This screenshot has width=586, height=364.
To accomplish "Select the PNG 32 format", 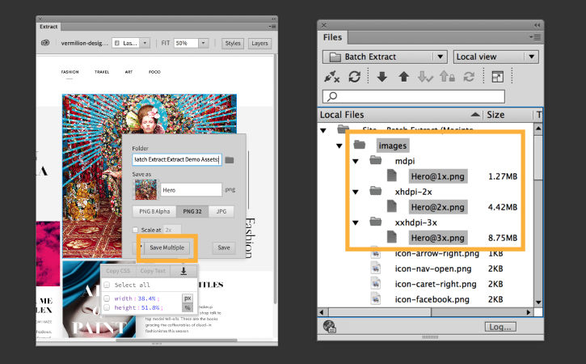I will [192, 211].
